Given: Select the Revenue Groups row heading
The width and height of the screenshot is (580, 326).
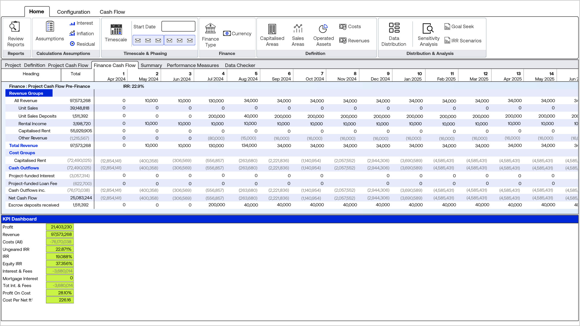Looking at the screenshot, I should tap(26, 93).
